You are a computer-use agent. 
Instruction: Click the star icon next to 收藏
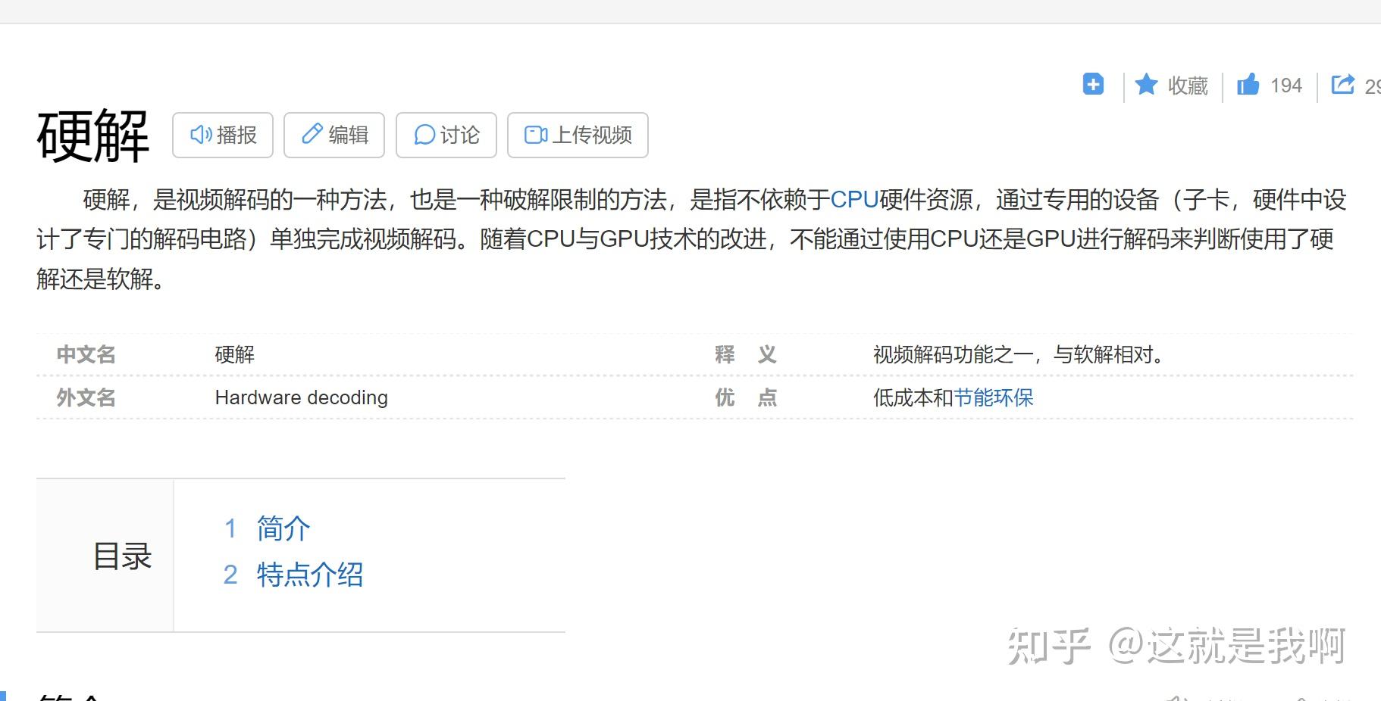[x=1146, y=85]
